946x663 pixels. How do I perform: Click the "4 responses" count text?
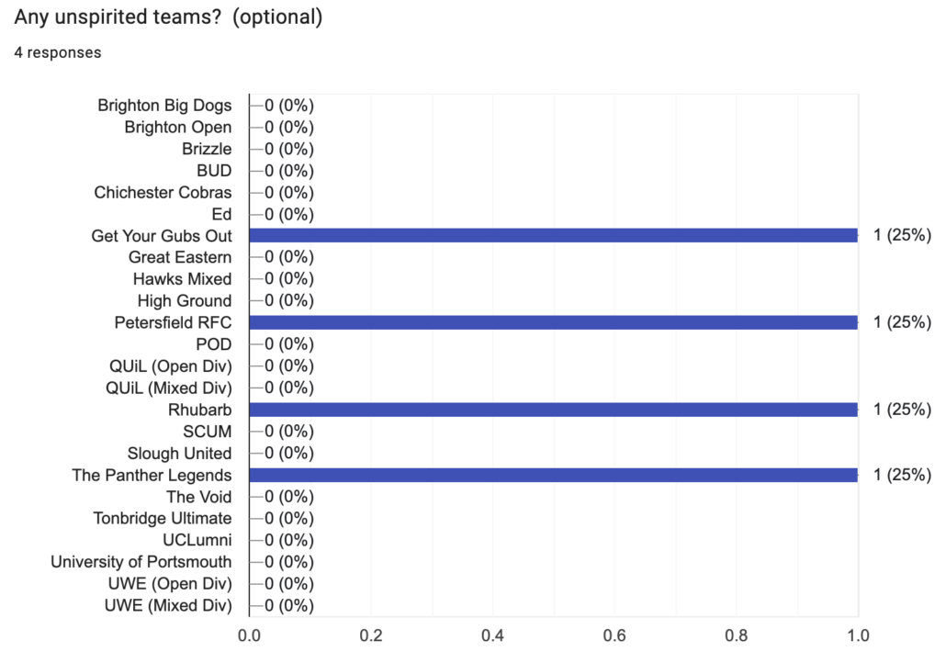point(58,53)
